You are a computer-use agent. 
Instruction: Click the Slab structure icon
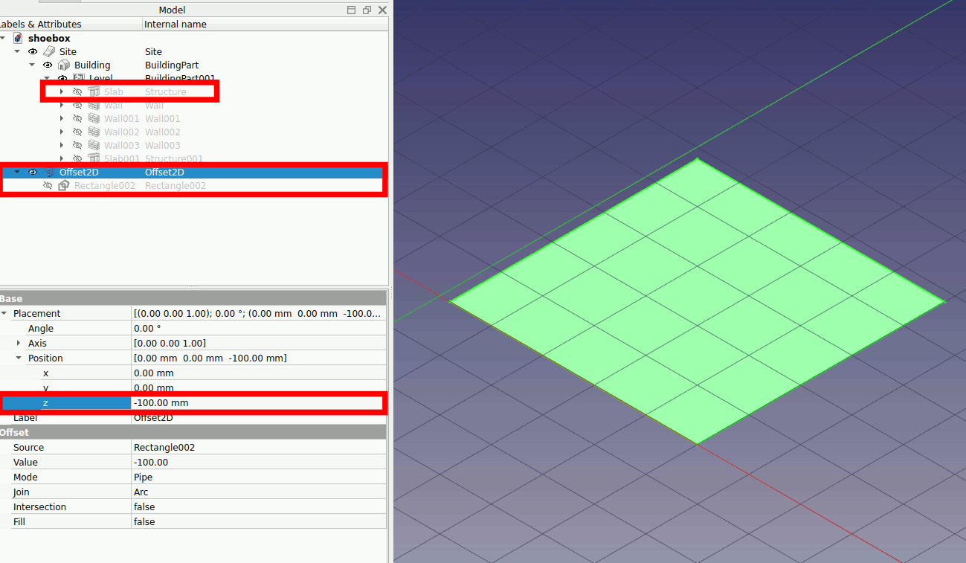94,91
